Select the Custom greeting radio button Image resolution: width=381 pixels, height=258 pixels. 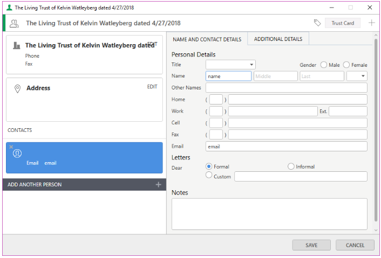tap(209, 176)
